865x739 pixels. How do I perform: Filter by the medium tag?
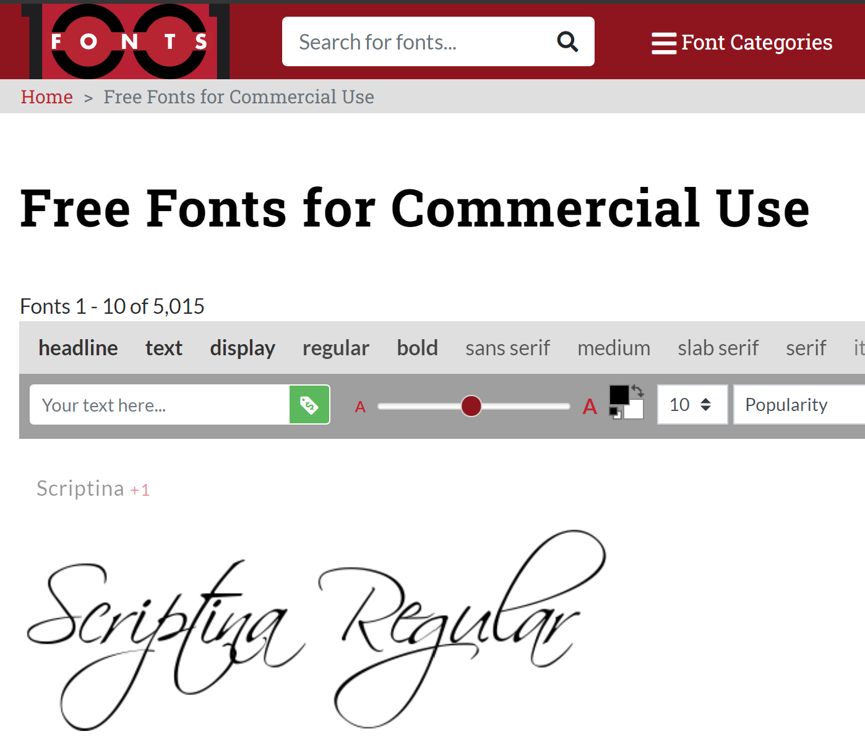pos(614,348)
